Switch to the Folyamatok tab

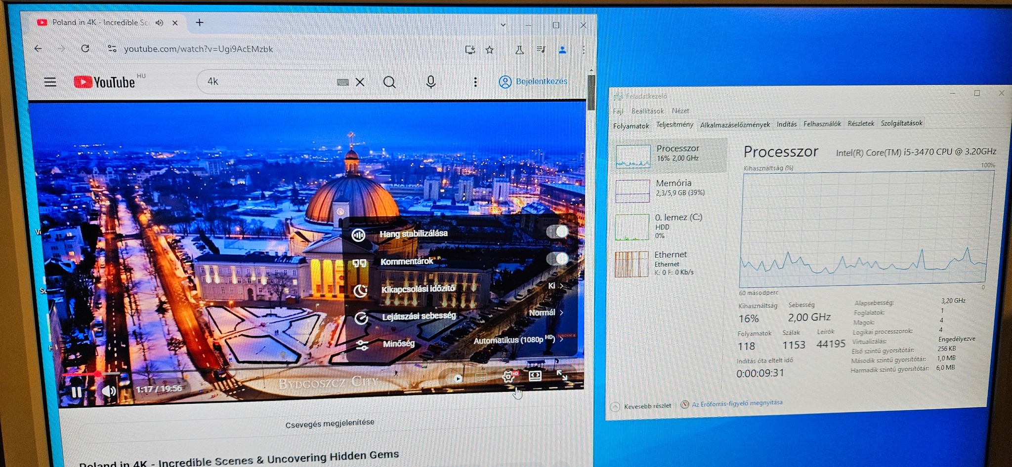pos(631,126)
